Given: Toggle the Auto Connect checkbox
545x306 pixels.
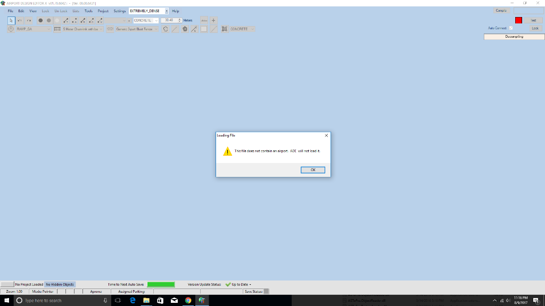Looking at the screenshot, I should tap(511, 28).
